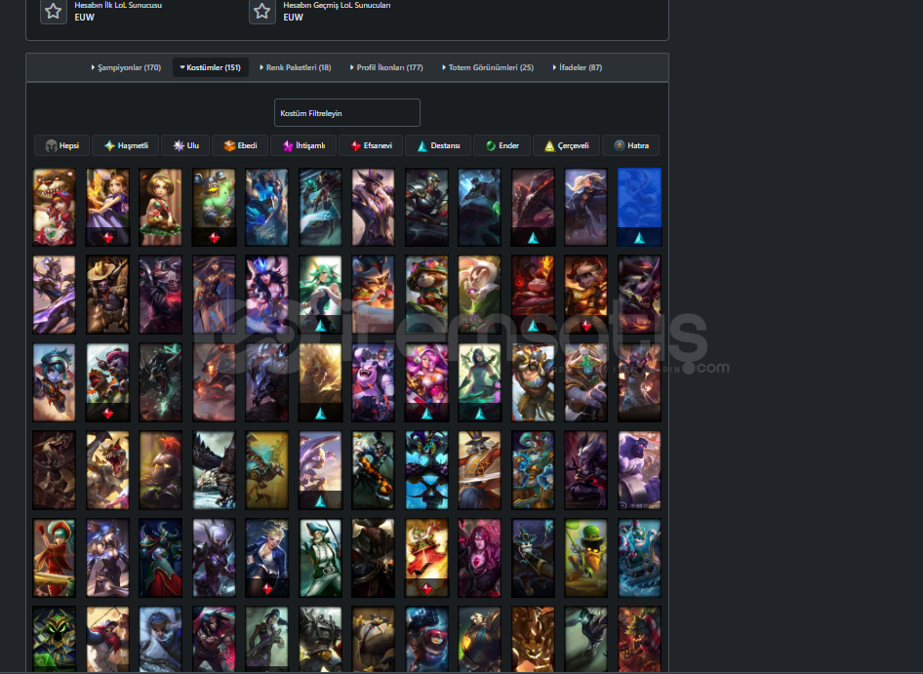
Task: Select dark helmet with red plume skin
Action: click(x=161, y=470)
